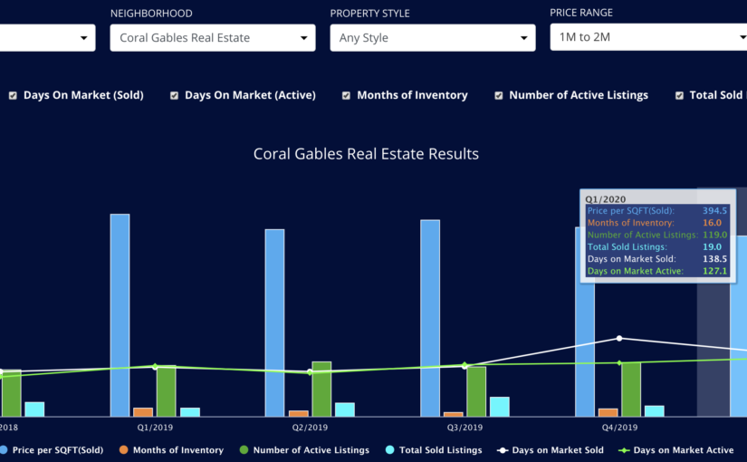Toggle Days on Market Active legend line marker
This screenshot has width=747, height=462.
pos(624,450)
